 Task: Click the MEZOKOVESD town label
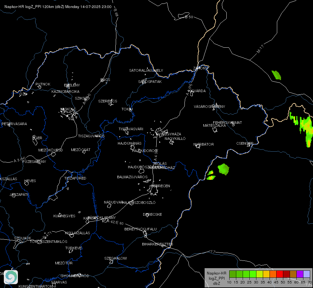pos(51,150)
